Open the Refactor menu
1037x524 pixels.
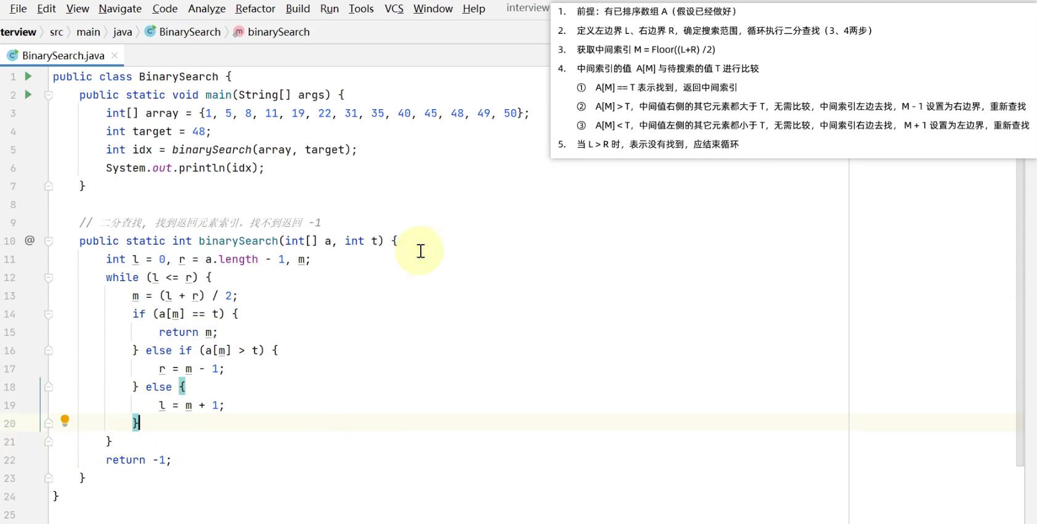click(x=255, y=9)
